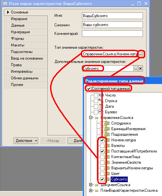Select the Субконто tree item
Image resolution: width=162 pixels, height=196 pixels.
119,179
